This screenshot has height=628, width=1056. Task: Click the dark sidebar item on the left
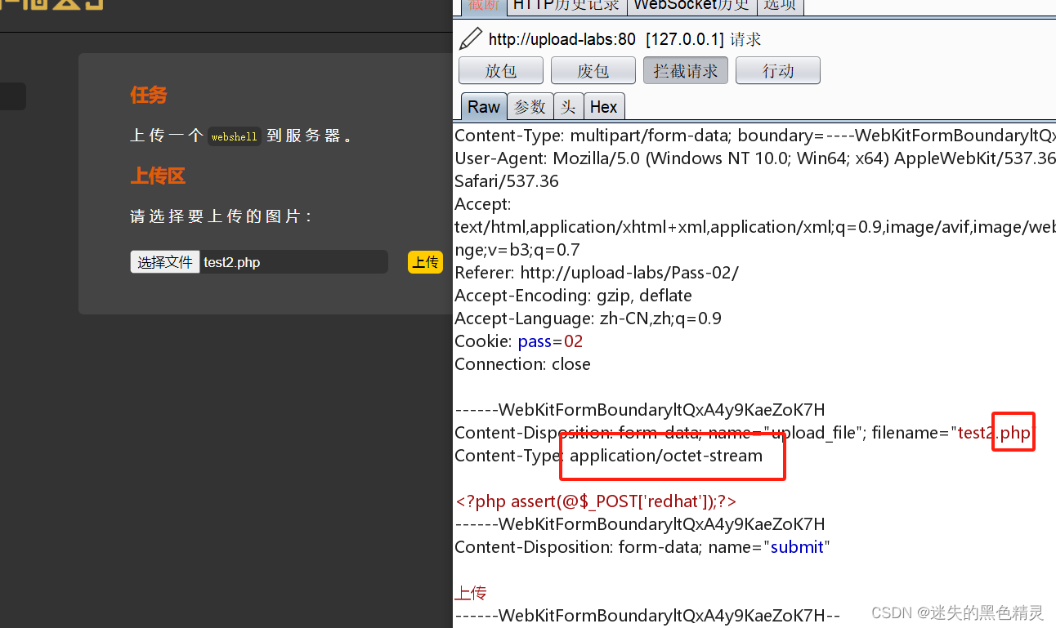12,96
